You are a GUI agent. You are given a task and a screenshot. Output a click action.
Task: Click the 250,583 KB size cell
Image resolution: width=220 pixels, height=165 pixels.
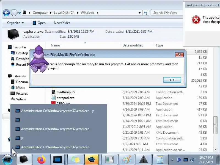(x=199, y=81)
